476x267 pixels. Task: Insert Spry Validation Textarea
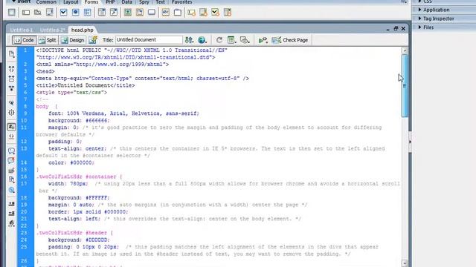tap(203, 13)
